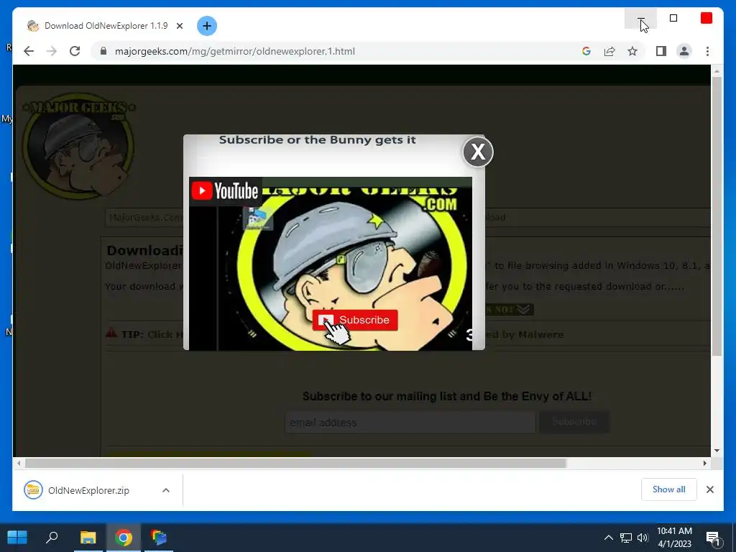Toggle the browser side panel
This screenshot has height=552, width=736.
pos(661,51)
